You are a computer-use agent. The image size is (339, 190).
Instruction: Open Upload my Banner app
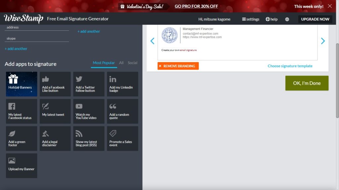(22, 166)
